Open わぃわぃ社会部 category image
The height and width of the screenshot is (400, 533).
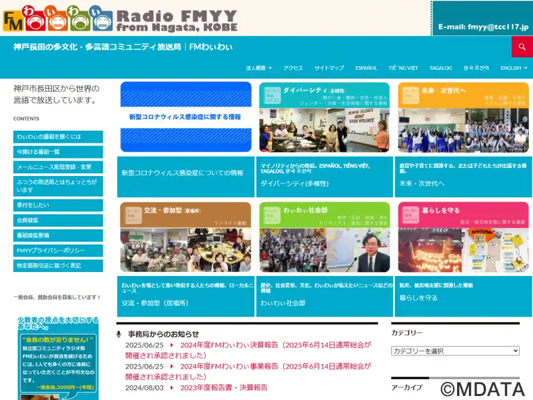324,237
